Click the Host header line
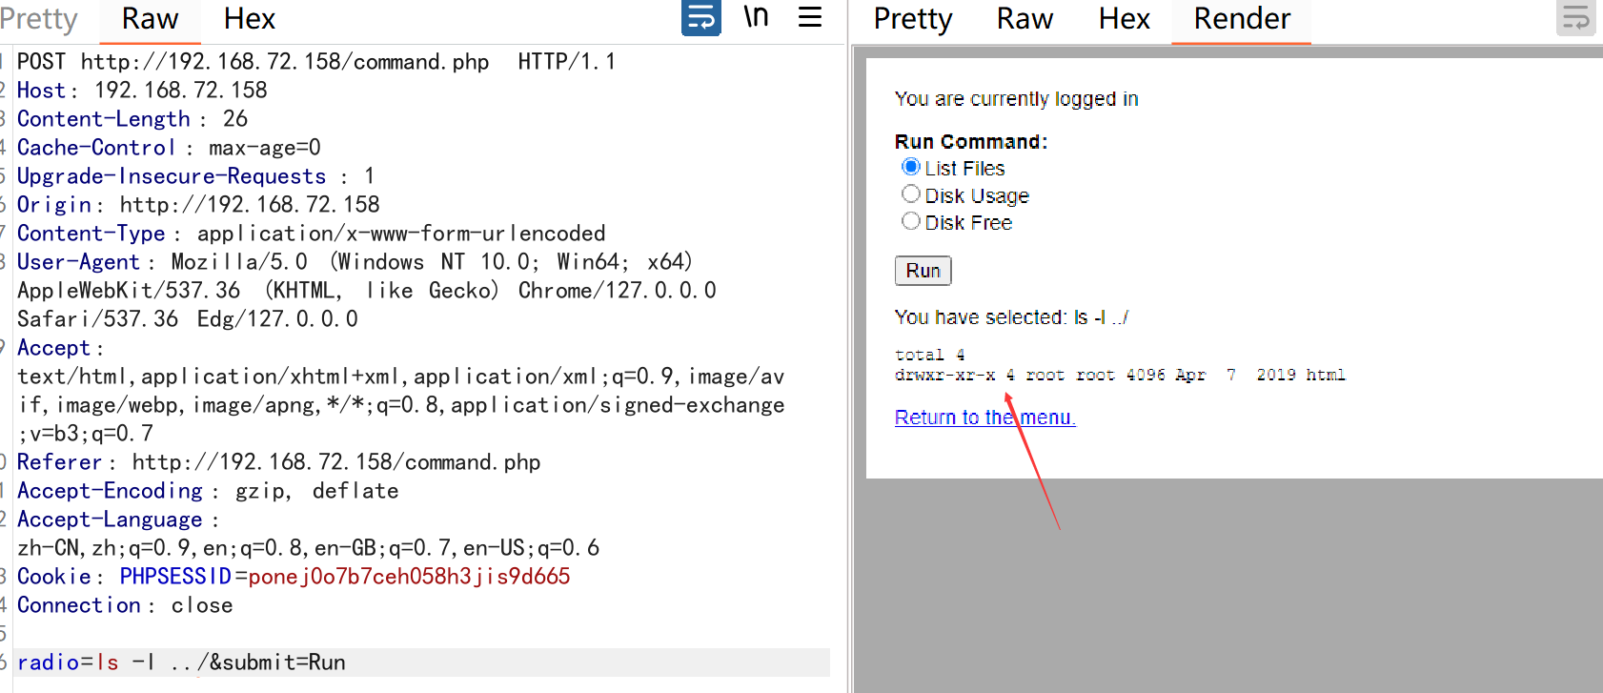The image size is (1603, 693). click(142, 91)
